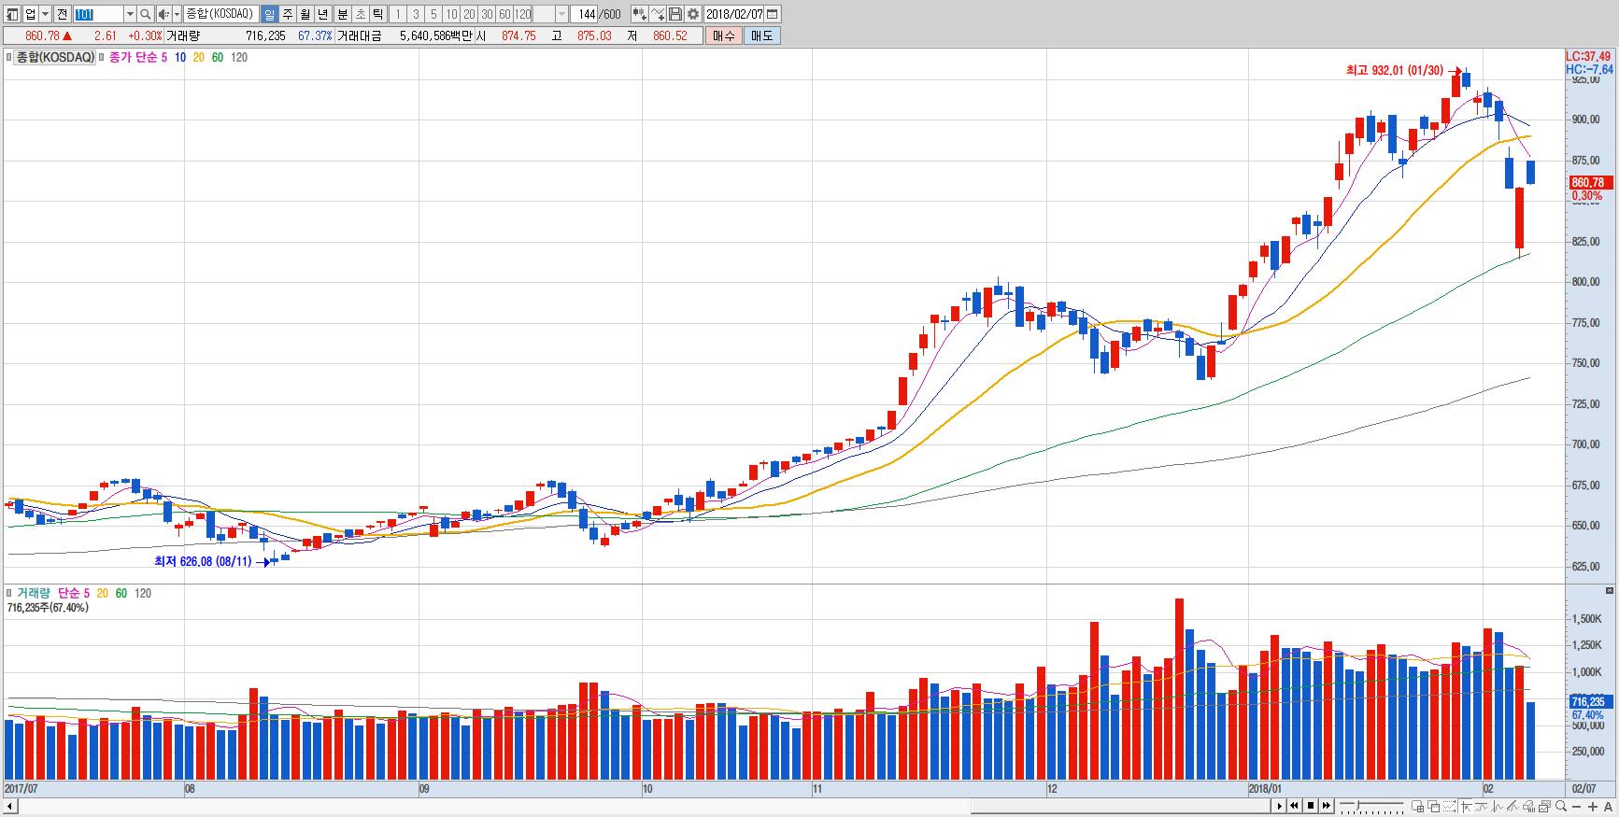Click the speaker sound icon
This screenshot has width=1619, height=817.
point(163,14)
